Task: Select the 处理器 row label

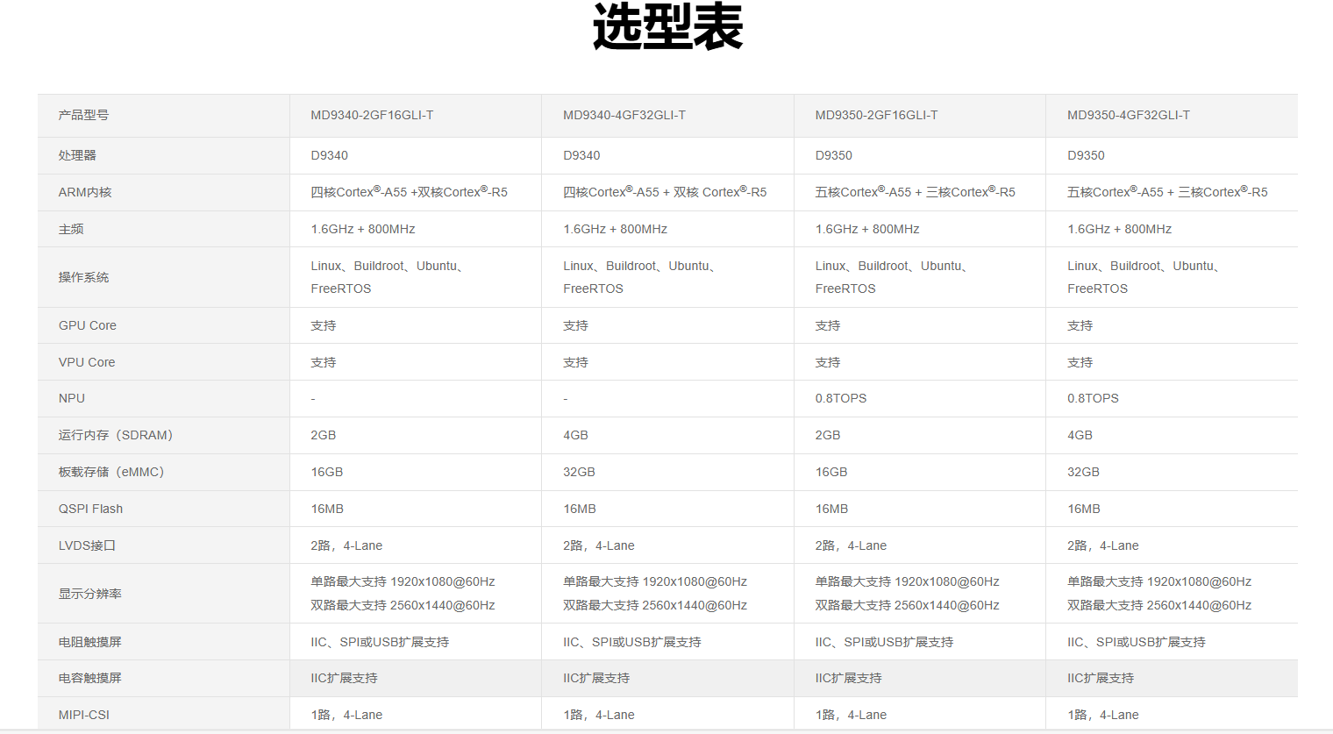Action: 77,155
